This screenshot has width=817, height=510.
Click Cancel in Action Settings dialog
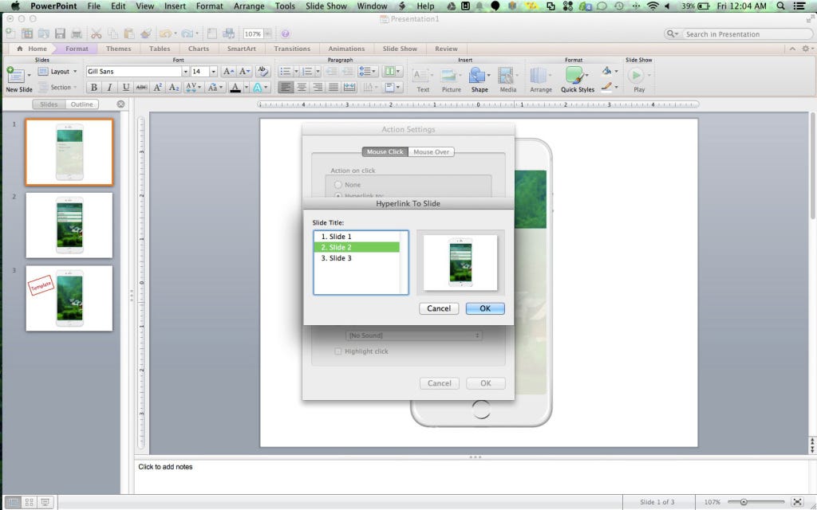point(440,383)
